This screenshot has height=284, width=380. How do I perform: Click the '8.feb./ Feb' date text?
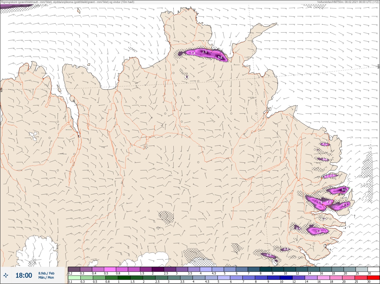(x=46, y=273)
